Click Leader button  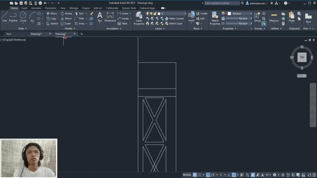[x=123, y=19]
